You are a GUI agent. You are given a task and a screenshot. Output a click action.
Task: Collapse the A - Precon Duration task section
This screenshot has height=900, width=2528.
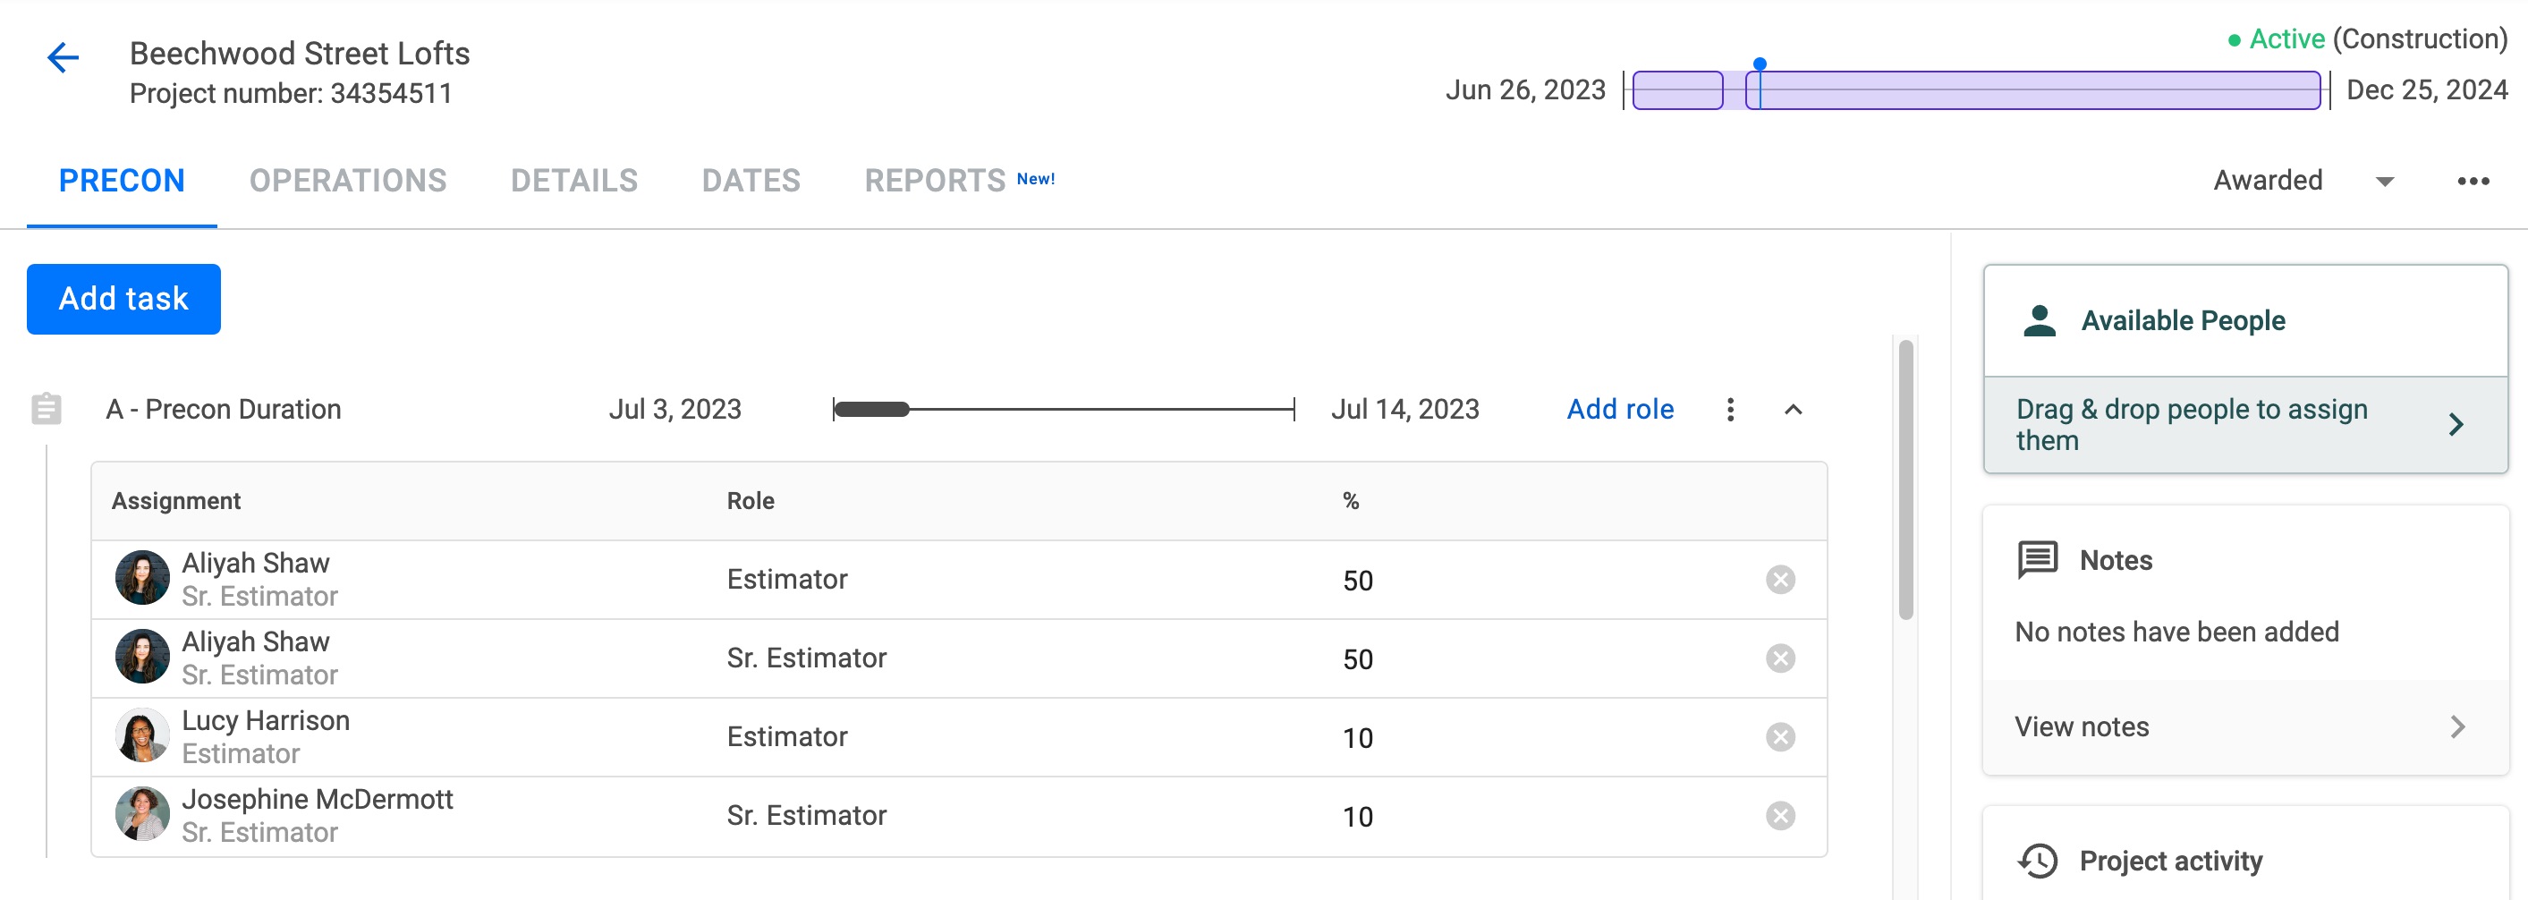click(x=1794, y=411)
